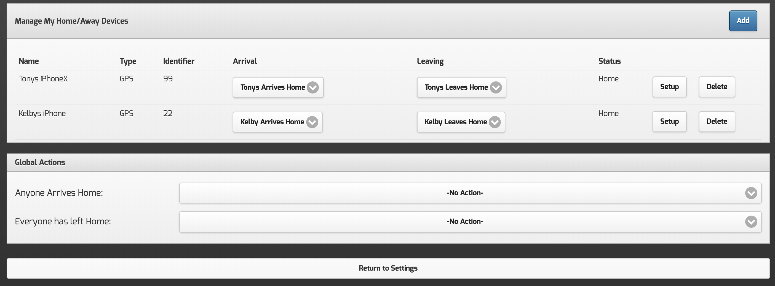Click Setup for Kelbys iPhone
This screenshot has height=286, width=775.
pyautogui.click(x=669, y=121)
